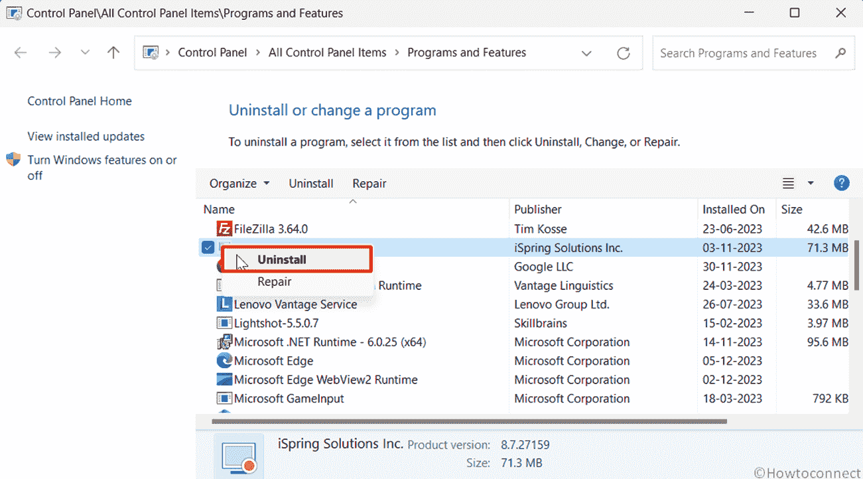Click the Microsoft Edge WebView2 Runtime icon
The width and height of the screenshot is (863, 479).
[x=224, y=379]
